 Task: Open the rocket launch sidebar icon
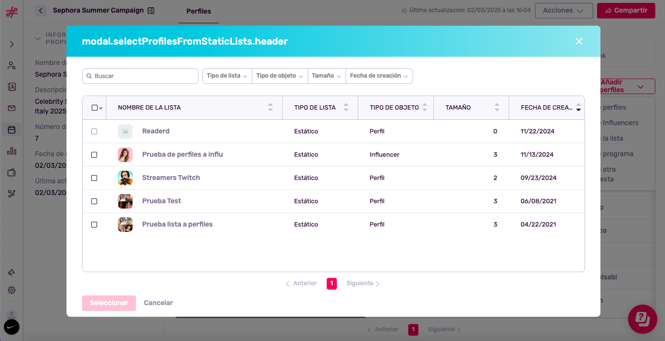(x=12, y=273)
